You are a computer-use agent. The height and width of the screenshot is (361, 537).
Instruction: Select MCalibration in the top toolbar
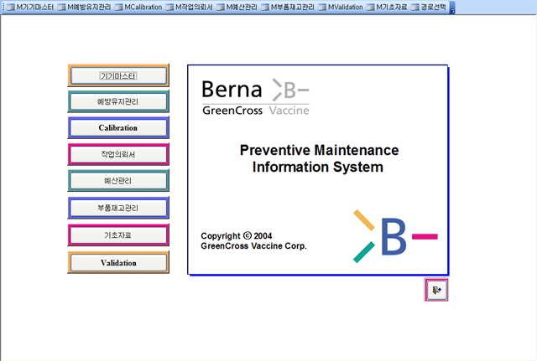pyautogui.click(x=138, y=8)
